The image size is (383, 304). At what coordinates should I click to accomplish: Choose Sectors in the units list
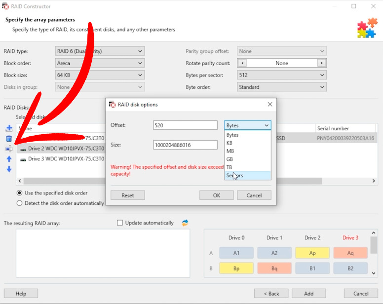point(248,175)
